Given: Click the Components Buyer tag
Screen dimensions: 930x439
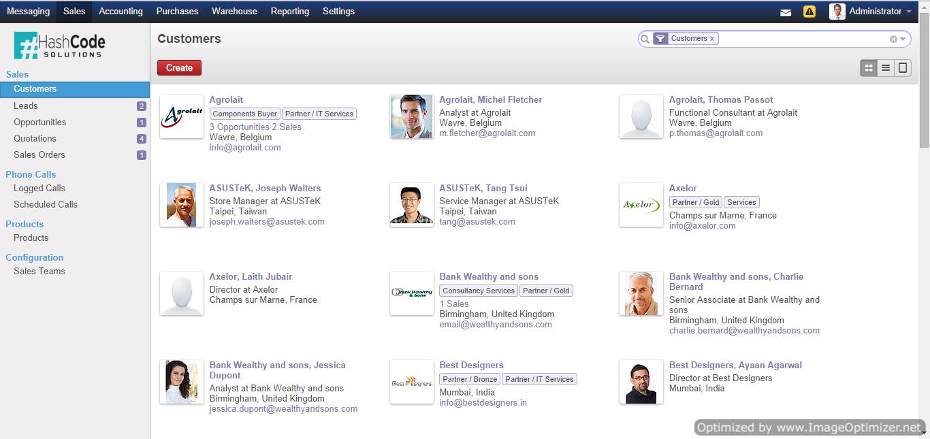Looking at the screenshot, I should [x=245, y=114].
